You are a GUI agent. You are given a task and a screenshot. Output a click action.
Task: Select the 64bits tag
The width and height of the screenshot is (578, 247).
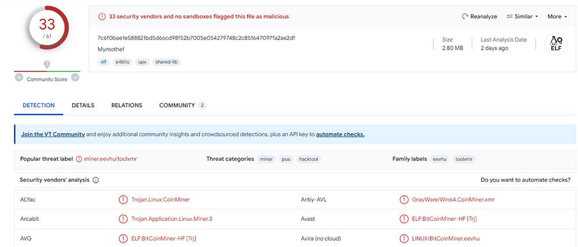pos(123,62)
